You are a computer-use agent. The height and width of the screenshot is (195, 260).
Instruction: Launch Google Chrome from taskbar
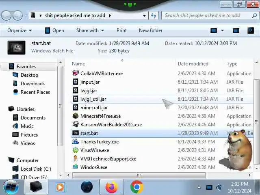(x=136, y=187)
